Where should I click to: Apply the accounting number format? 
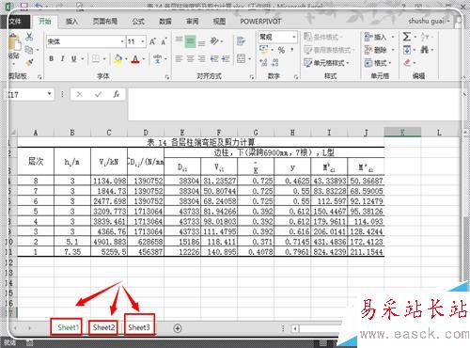pyautogui.click(x=264, y=50)
